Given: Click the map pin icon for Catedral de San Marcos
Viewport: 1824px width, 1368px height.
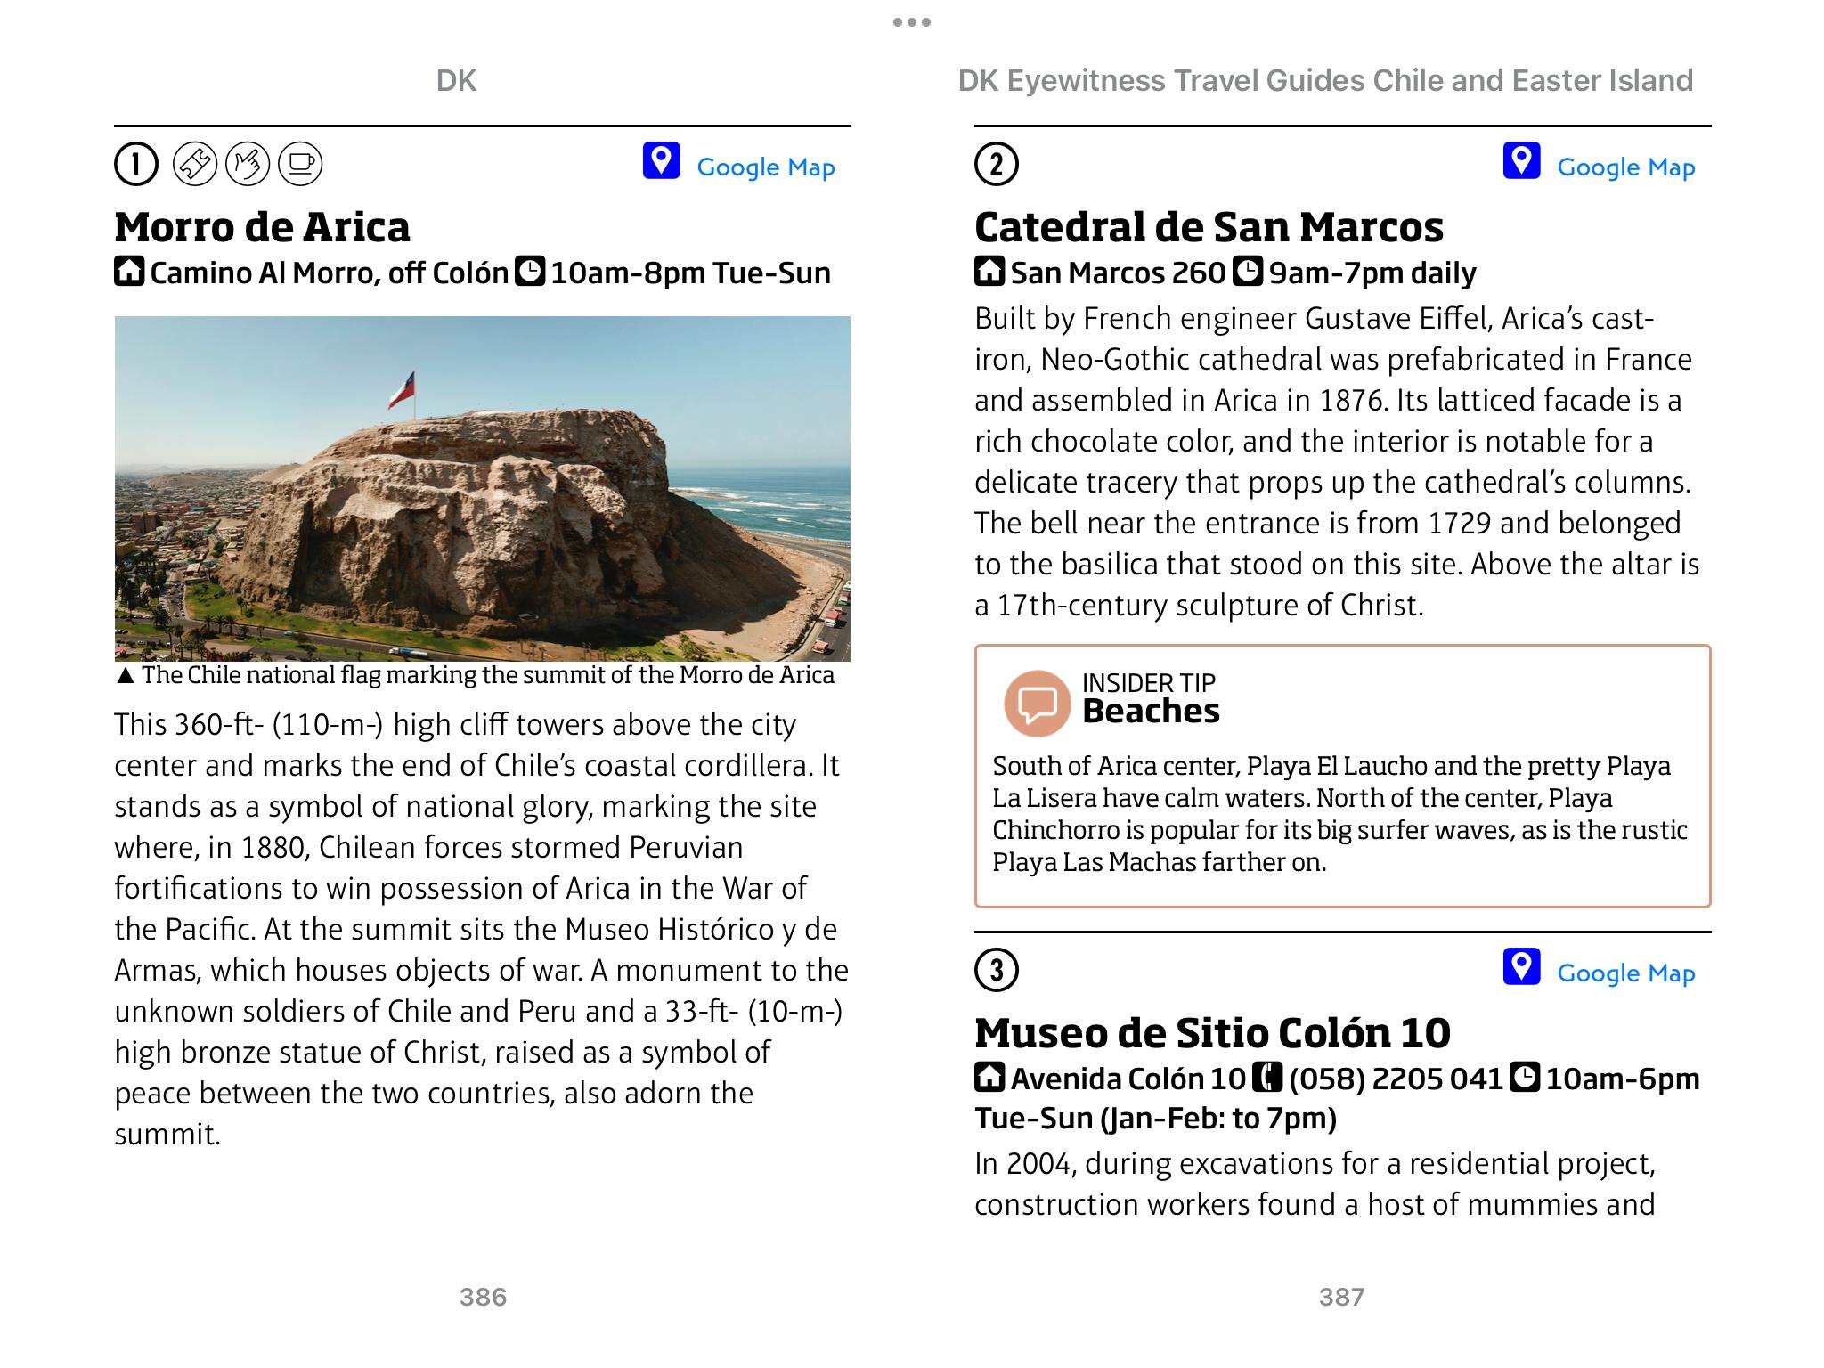Looking at the screenshot, I should pyautogui.click(x=1521, y=161).
